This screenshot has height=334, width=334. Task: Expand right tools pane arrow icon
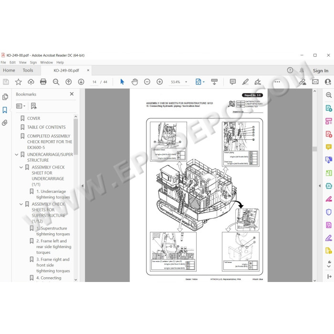[x=329, y=276]
